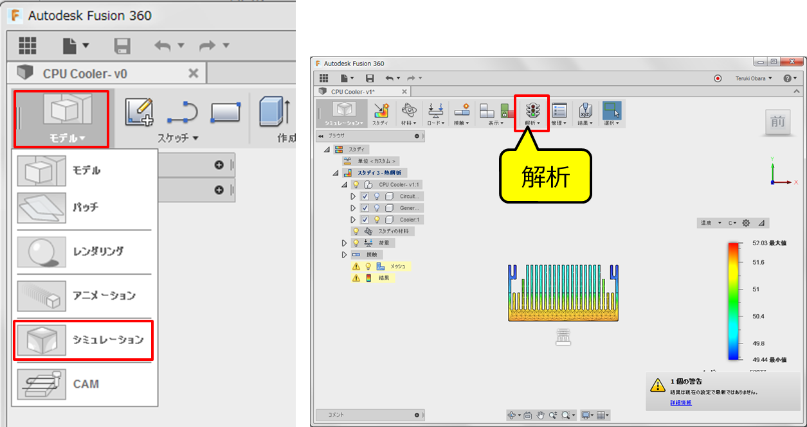
Task: Open the data panel grid icon in left window
Action: [27, 46]
